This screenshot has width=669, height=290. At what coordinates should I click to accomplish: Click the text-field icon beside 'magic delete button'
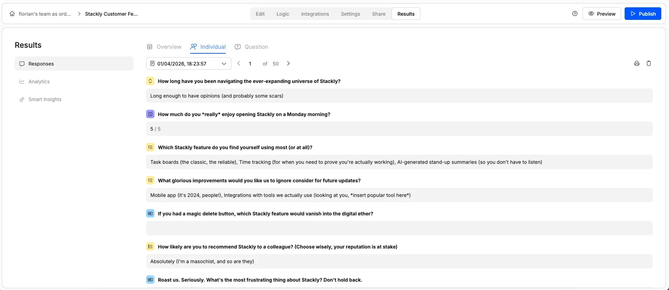click(x=150, y=213)
